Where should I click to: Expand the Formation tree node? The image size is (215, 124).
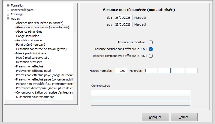pos(8,5)
